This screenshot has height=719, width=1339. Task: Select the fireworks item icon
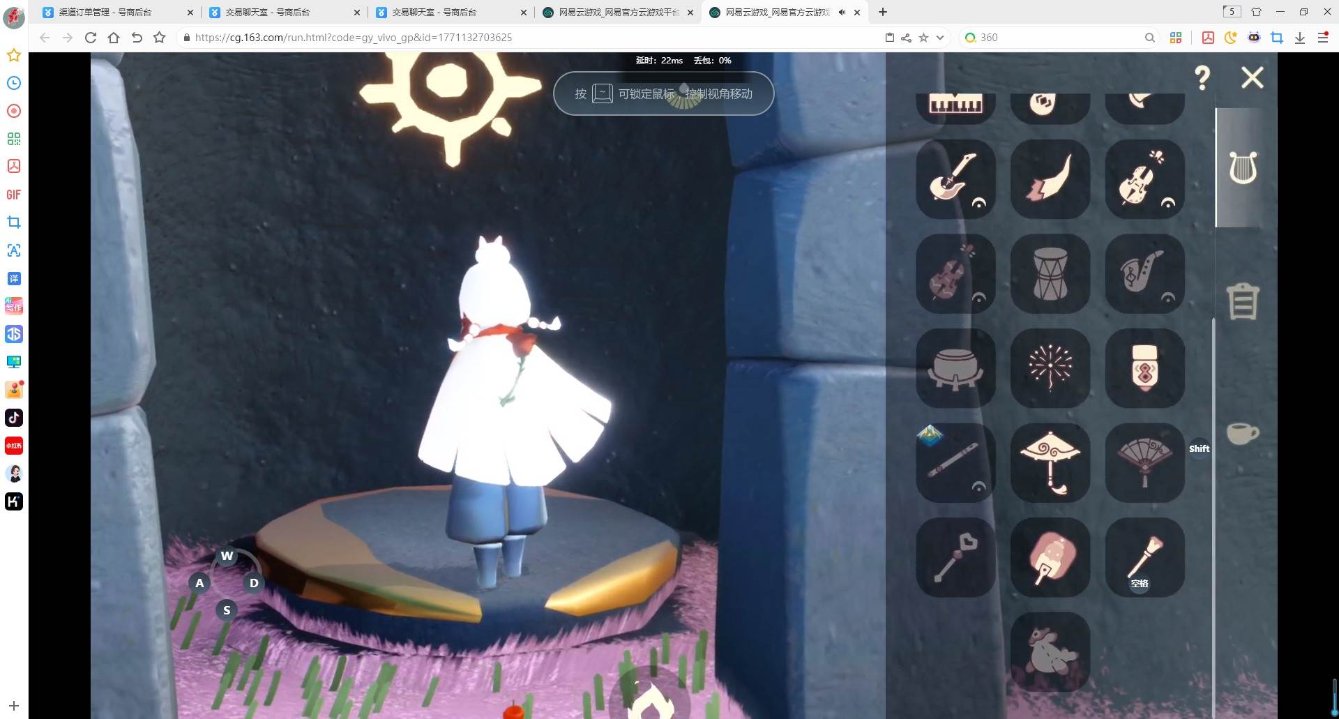coord(1050,368)
